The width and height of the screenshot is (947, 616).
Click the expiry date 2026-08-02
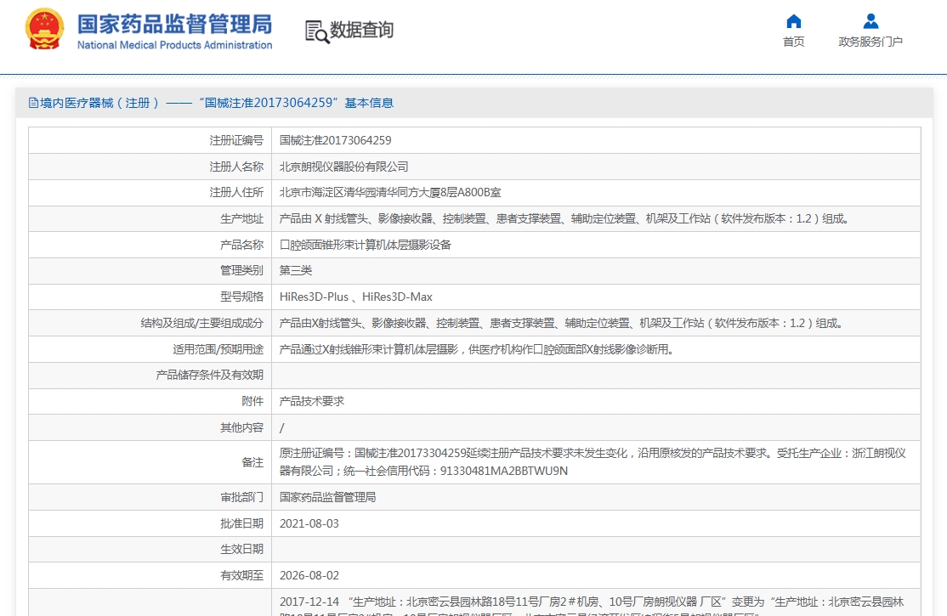tap(309, 575)
